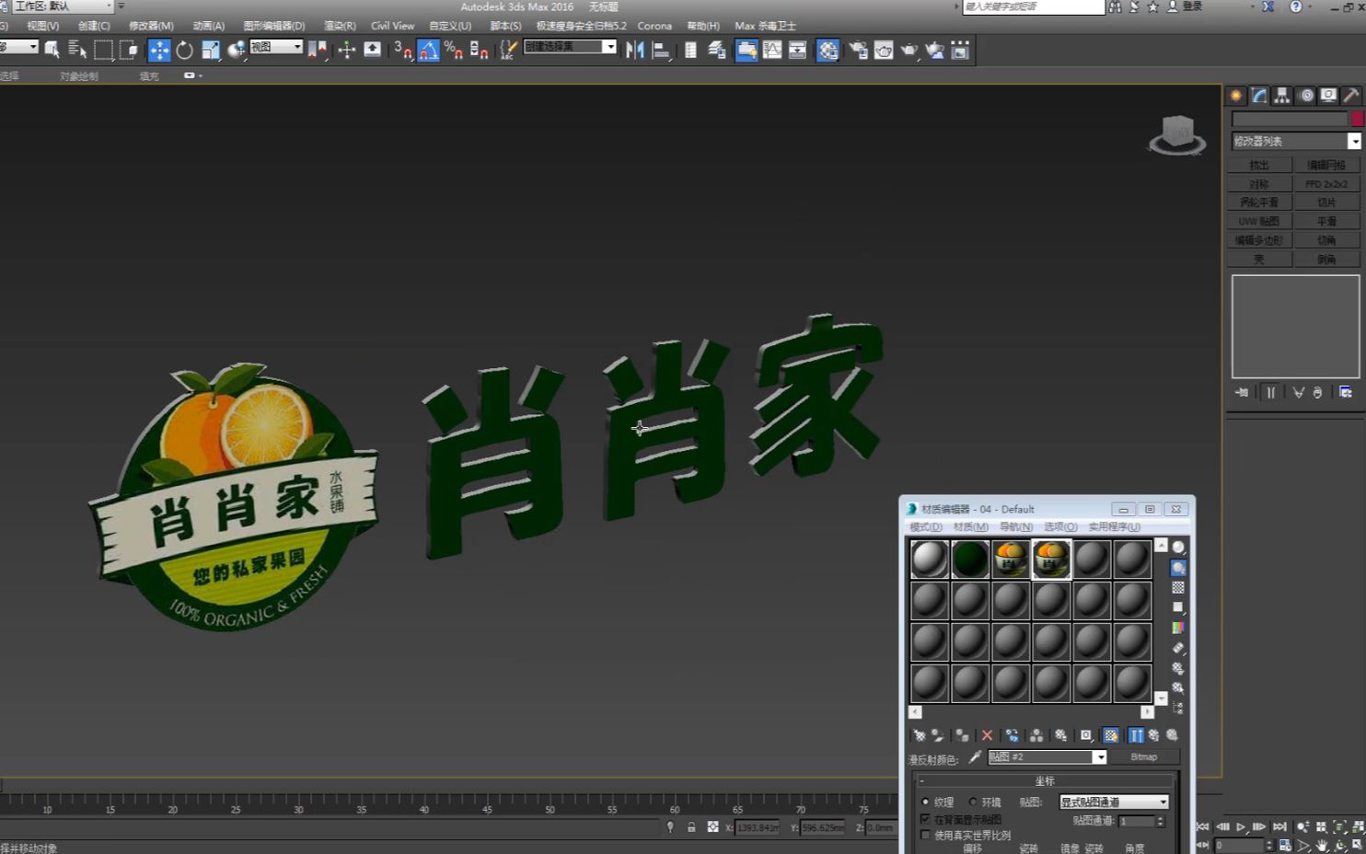Image resolution: width=1366 pixels, height=854 pixels.
Task: Click the 倒角 modifier button
Action: 1326,260
